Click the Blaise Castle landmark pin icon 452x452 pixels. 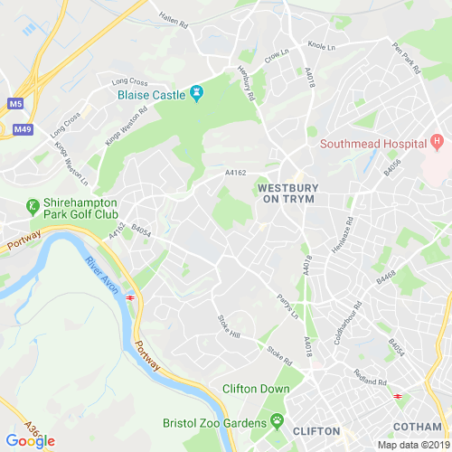[197, 93]
